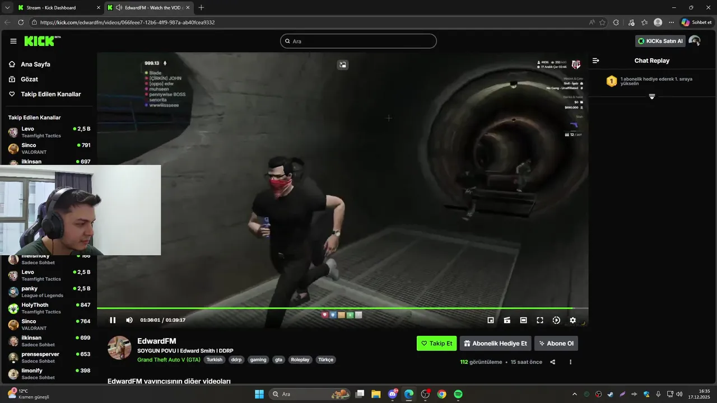Expand the gift leaderboard chevron in chat
Viewport: 717px width, 403px height.
pyautogui.click(x=652, y=97)
